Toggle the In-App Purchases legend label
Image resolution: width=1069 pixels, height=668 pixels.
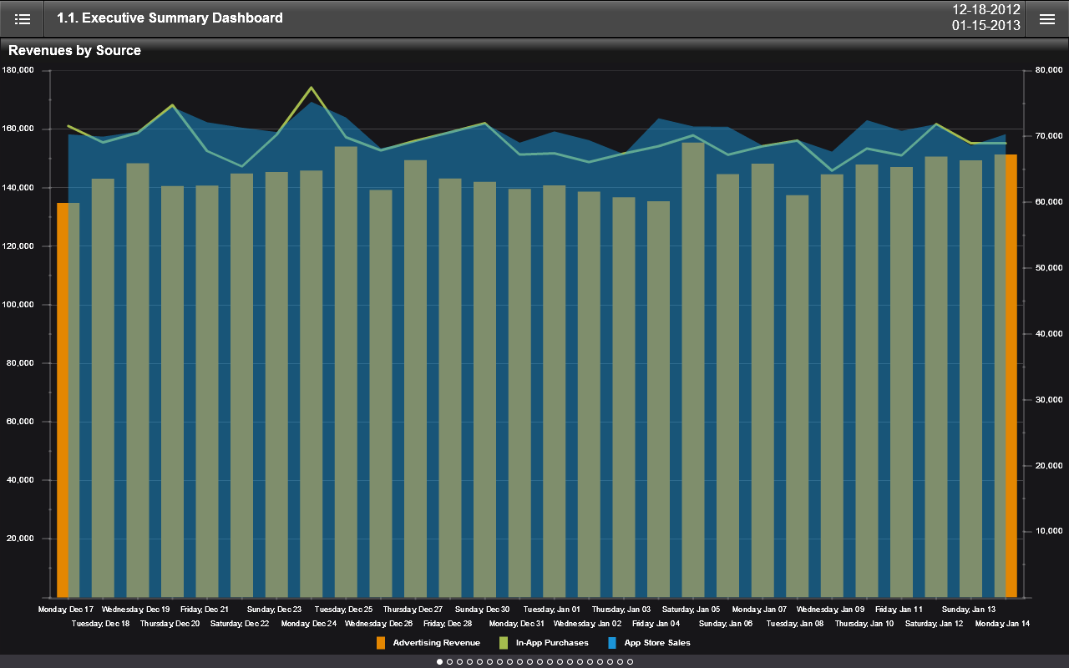coord(552,643)
